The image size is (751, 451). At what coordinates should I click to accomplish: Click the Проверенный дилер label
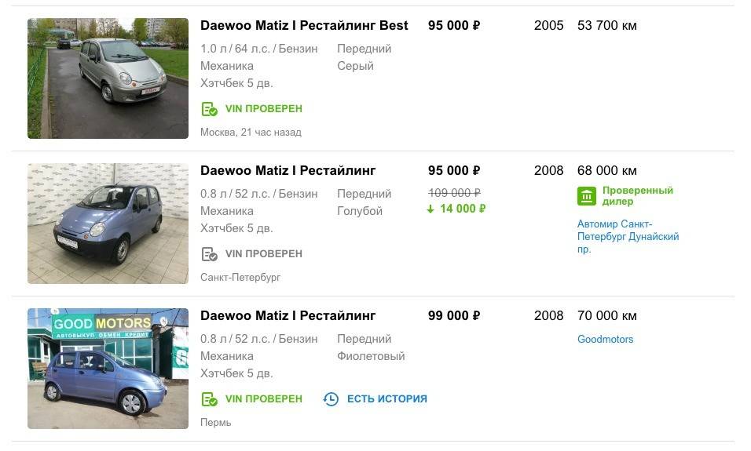click(637, 196)
